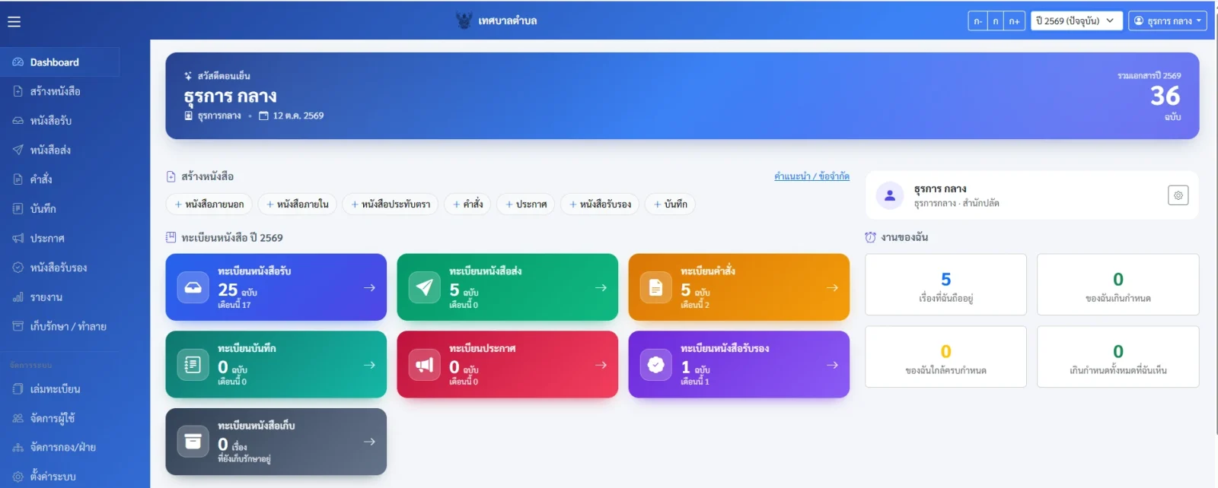Click the + บันทึก create button
The height and width of the screenshot is (488, 1218).
click(671, 204)
